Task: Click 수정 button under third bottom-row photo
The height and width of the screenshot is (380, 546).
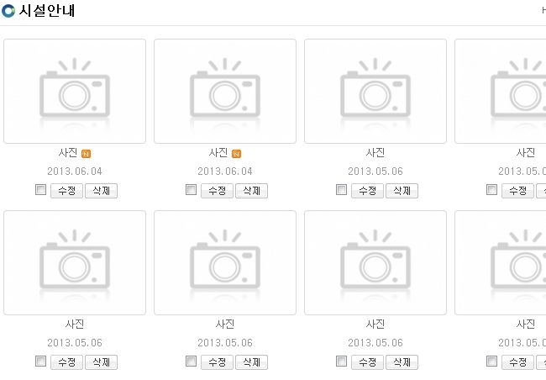Action: click(368, 362)
